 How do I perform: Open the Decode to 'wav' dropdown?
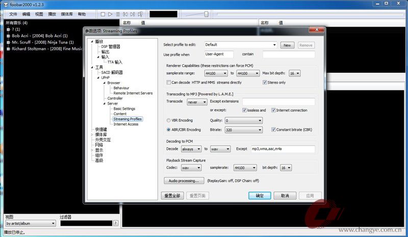tap(220, 149)
